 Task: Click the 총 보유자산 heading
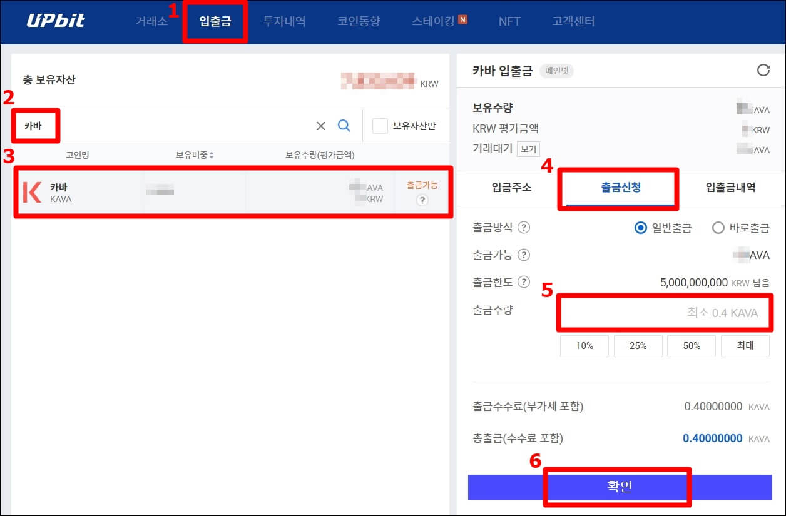point(49,80)
